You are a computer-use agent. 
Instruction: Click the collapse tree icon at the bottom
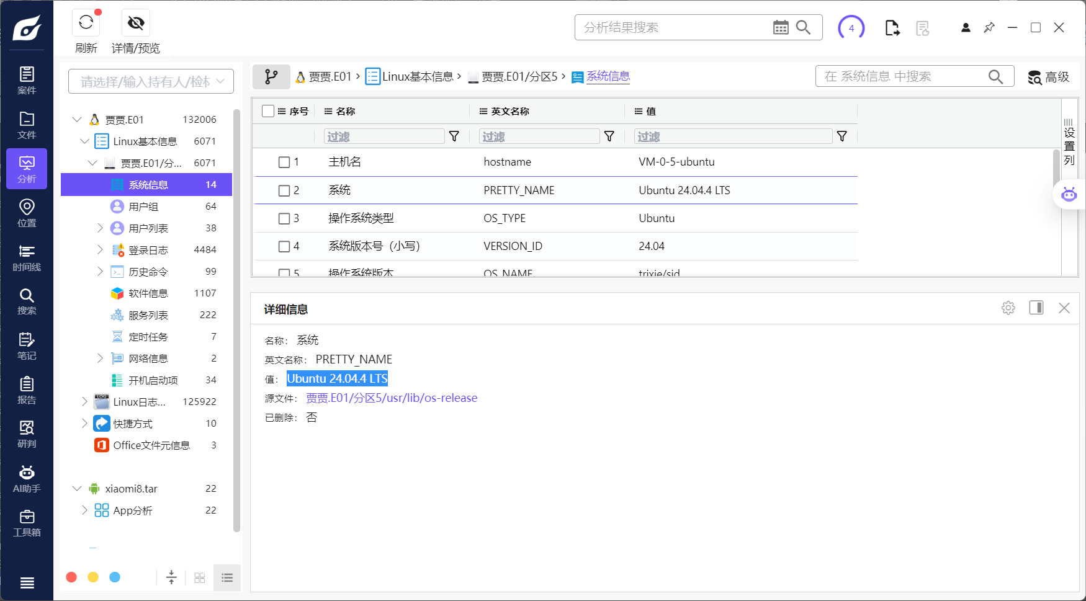pos(172,577)
